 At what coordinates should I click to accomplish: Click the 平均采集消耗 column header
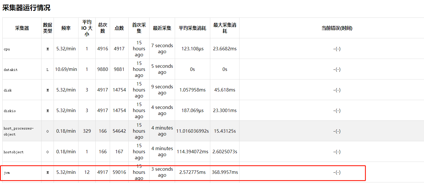click(x=192, y=28)
